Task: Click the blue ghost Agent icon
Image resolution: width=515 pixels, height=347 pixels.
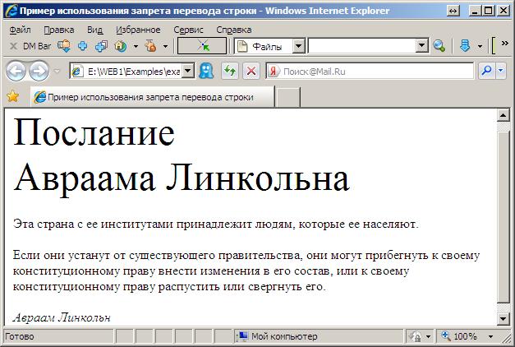Action: [206, 71]
